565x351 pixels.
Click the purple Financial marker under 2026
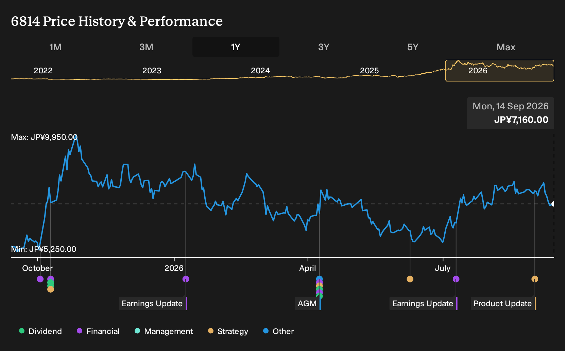click(186, 279)
